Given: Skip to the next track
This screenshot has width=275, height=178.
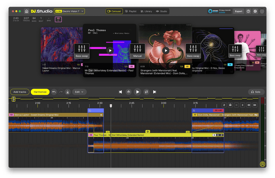Looking at the screenshot, I should click(x=155, y=92).
